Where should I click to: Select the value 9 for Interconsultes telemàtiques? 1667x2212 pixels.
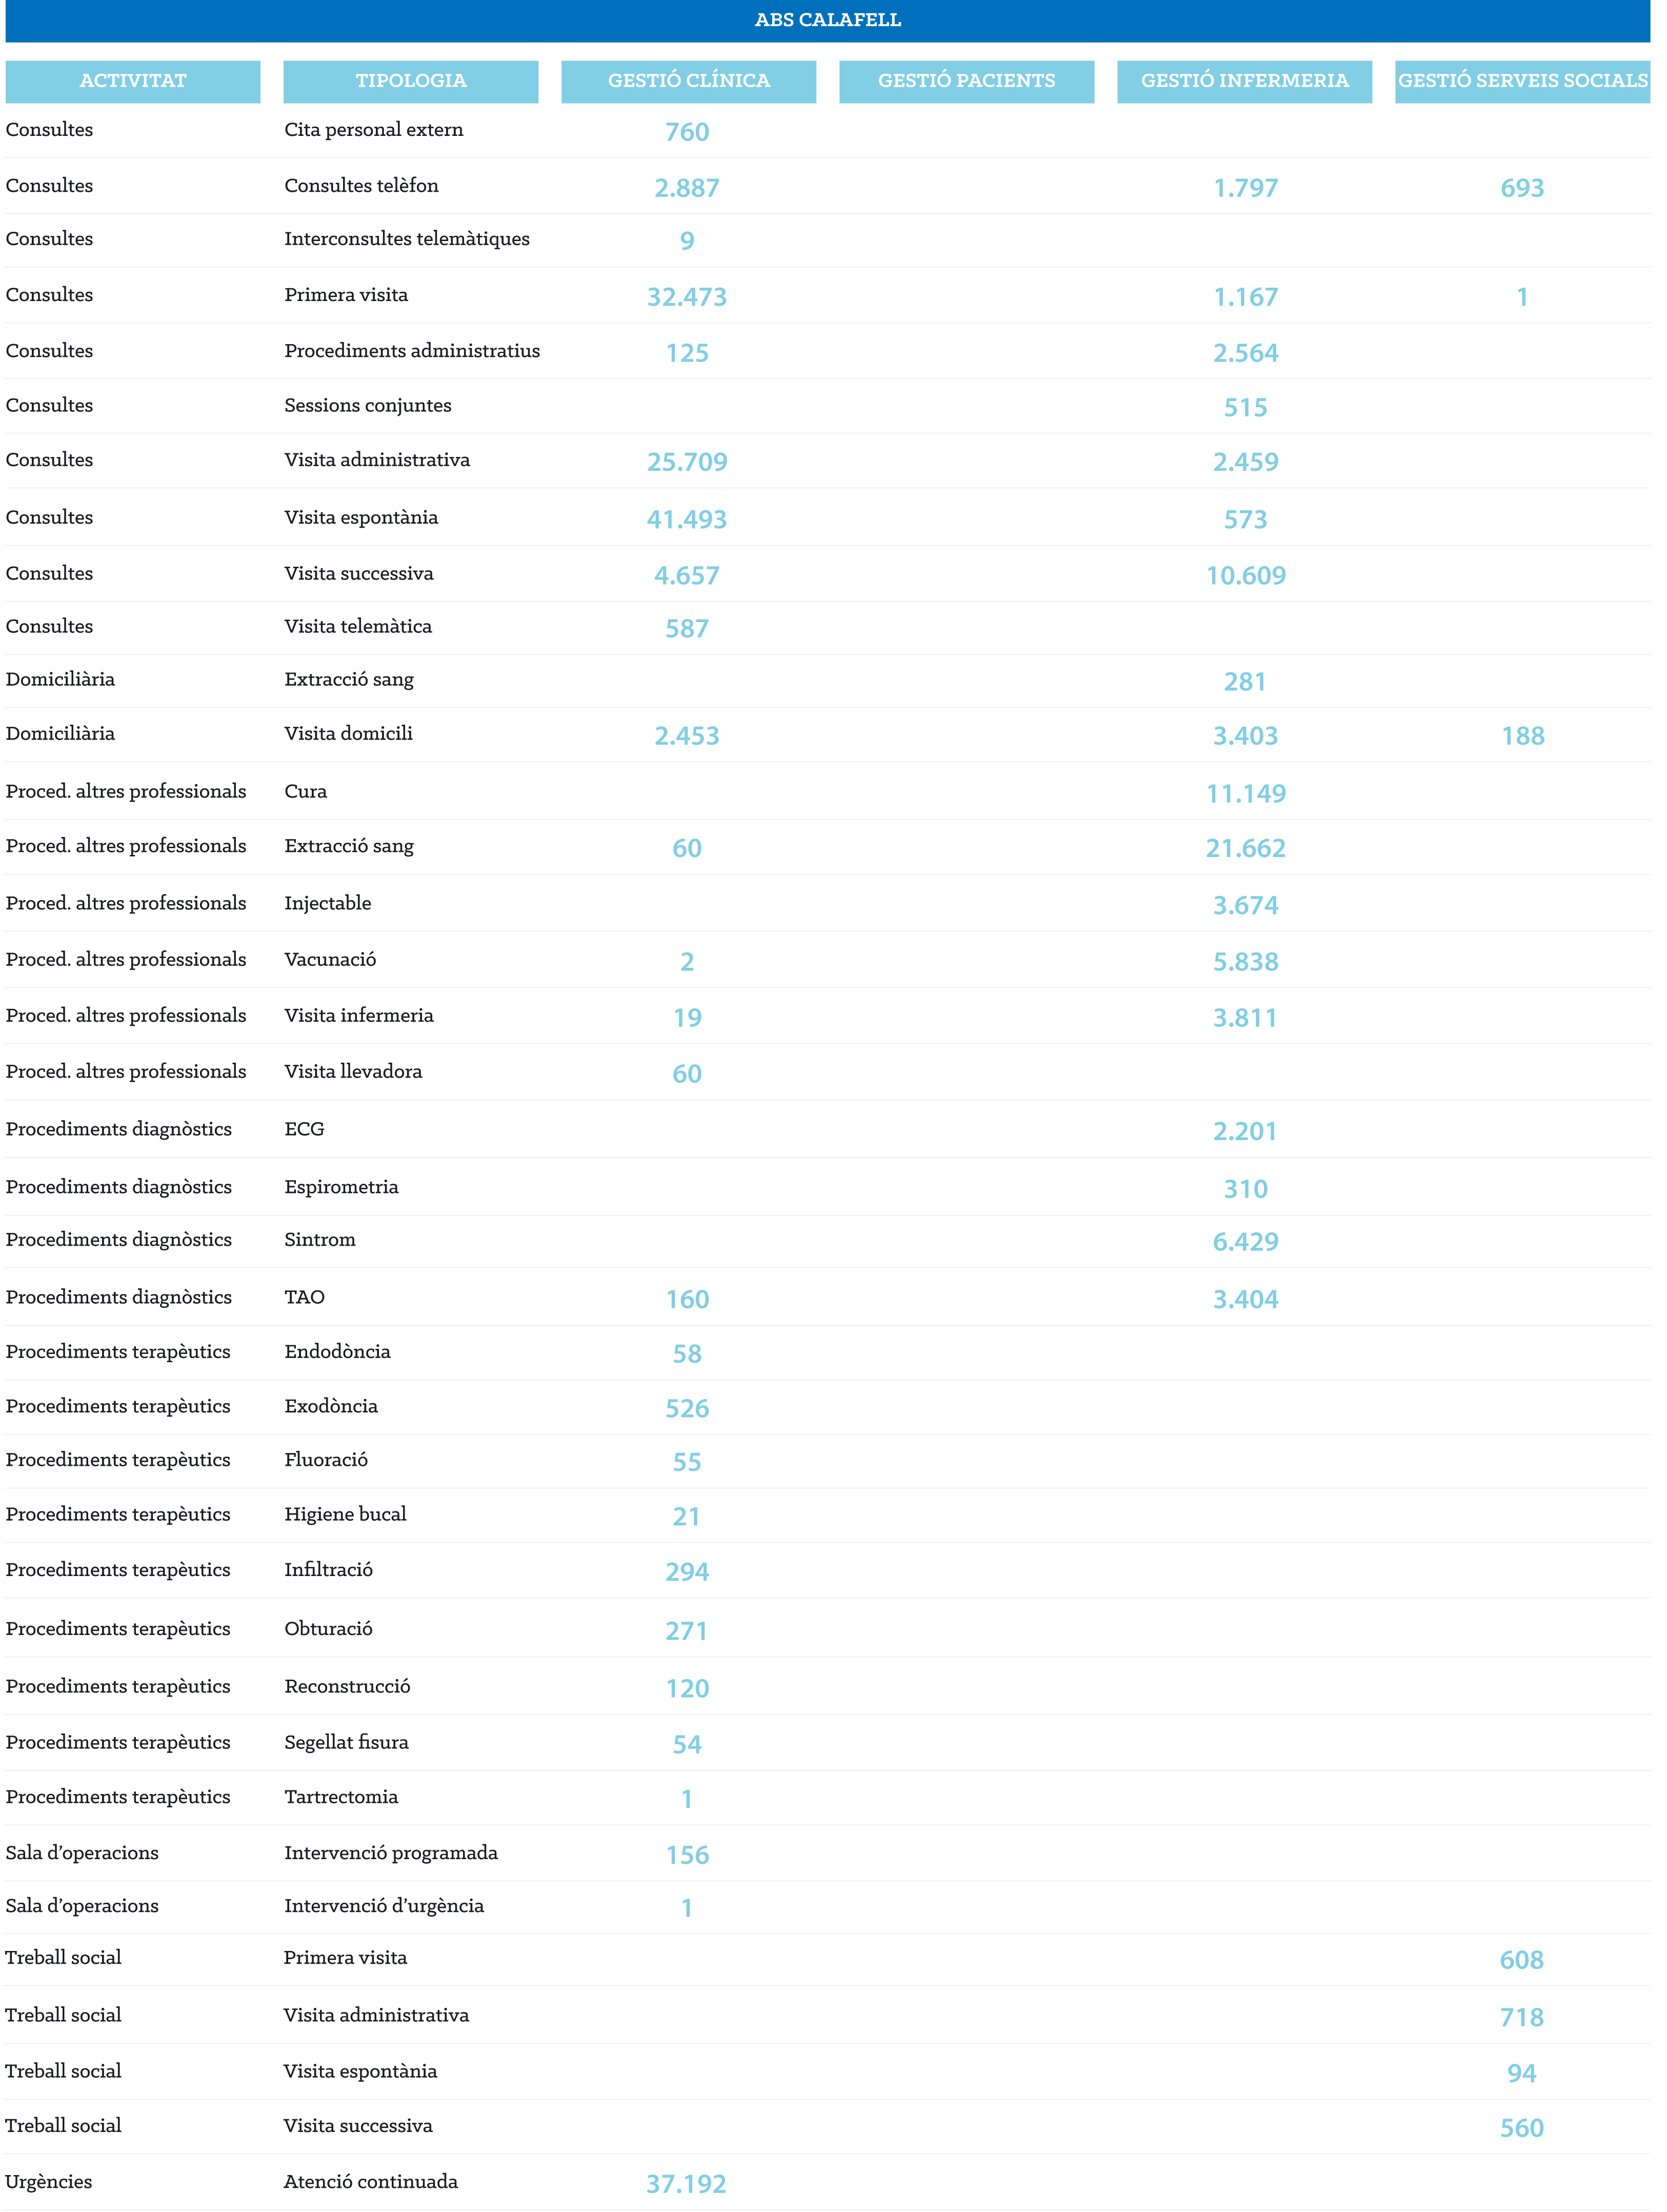click(x=687, y=241)
